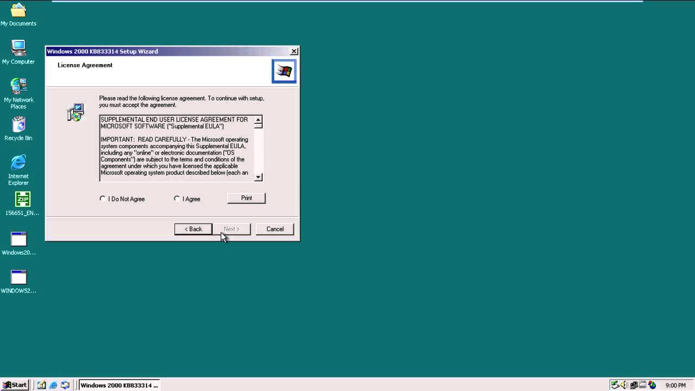Click the Cancel button
The height and width of the screenshot is (391, 695).
(x=275, y=229)
